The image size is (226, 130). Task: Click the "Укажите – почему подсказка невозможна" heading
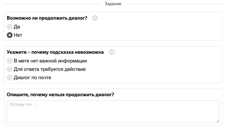pyautogui.click(x=55, y=52)
